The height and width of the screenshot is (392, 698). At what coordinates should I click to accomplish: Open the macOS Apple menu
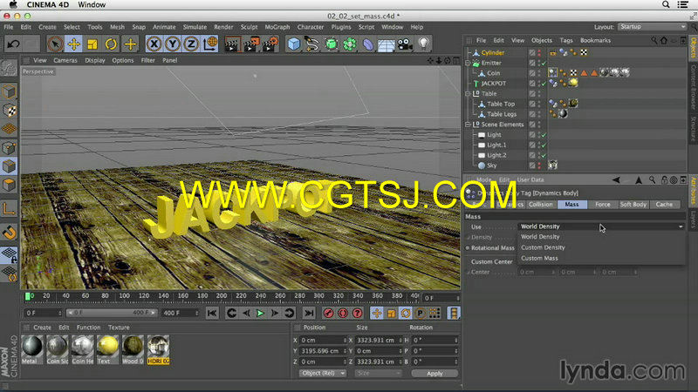[13, 4]
